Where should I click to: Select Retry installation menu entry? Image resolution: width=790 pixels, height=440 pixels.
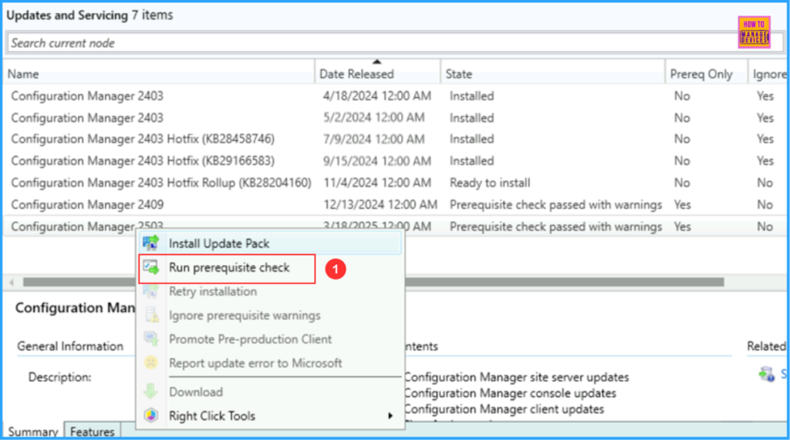[x=271, y=291]
